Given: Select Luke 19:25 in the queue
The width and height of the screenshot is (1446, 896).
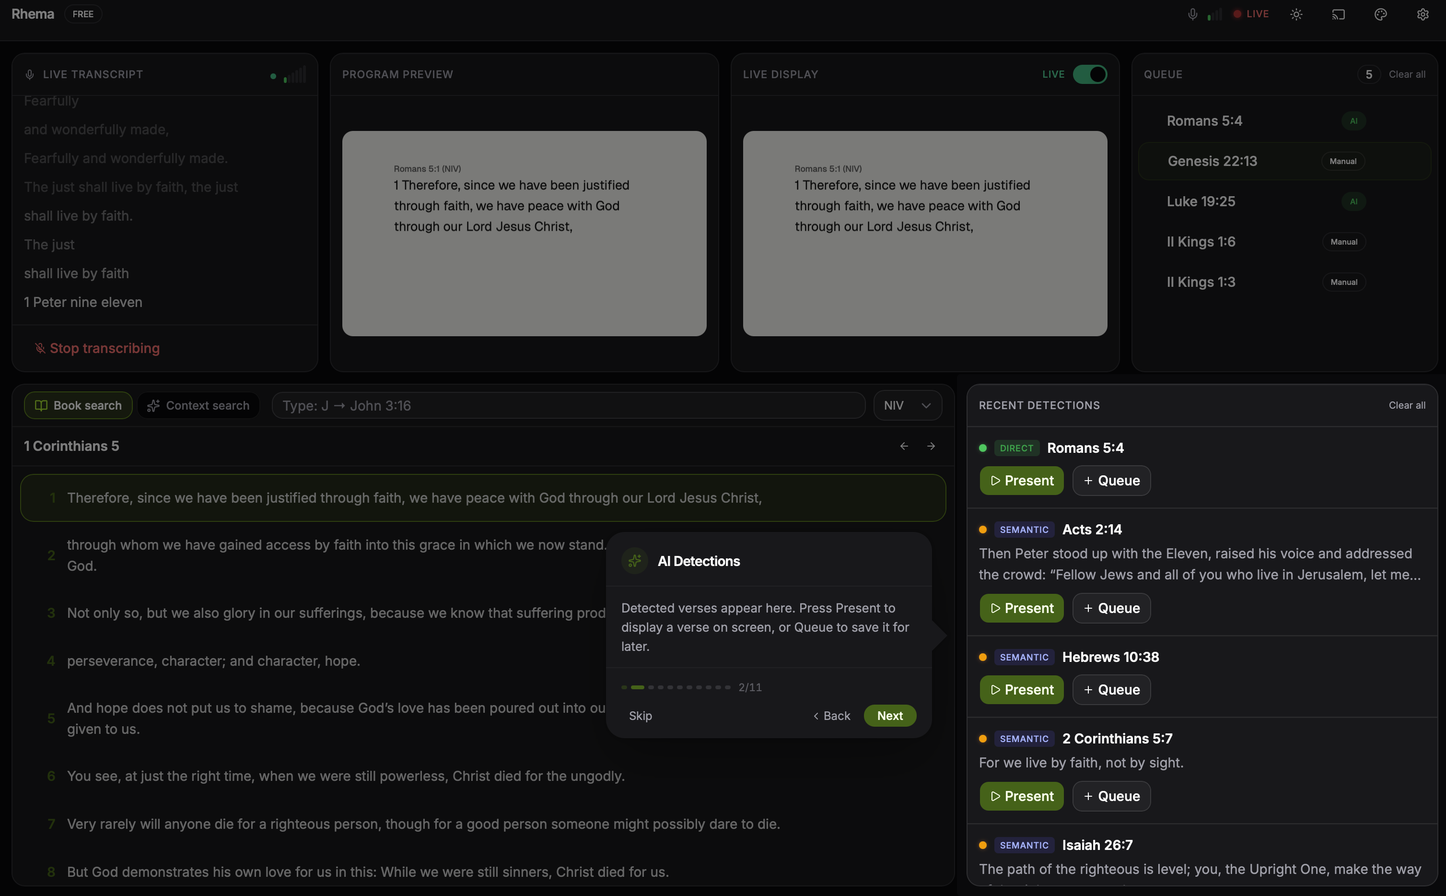Looking at the screenshot, I should point(1284,201).
